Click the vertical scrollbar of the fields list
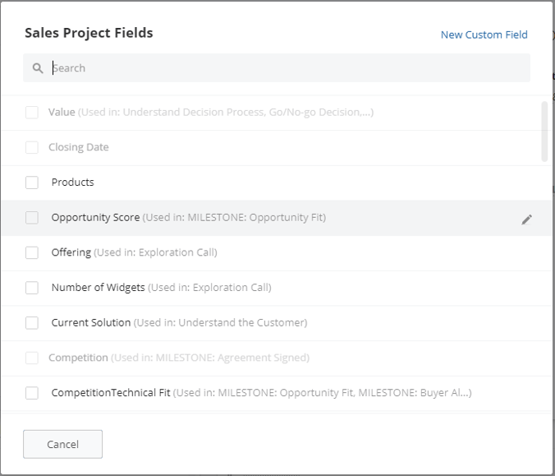This screenshot has width=555, height=476. pos(544,132)
